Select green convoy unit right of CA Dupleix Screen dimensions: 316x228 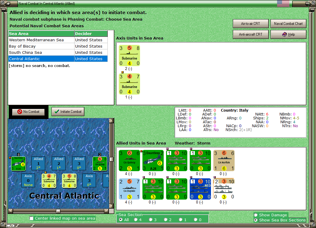click(153, 189)
